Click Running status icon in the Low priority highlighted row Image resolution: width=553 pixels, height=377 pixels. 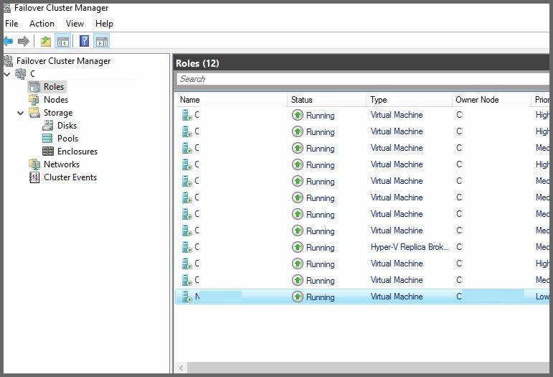pos(298,297)
